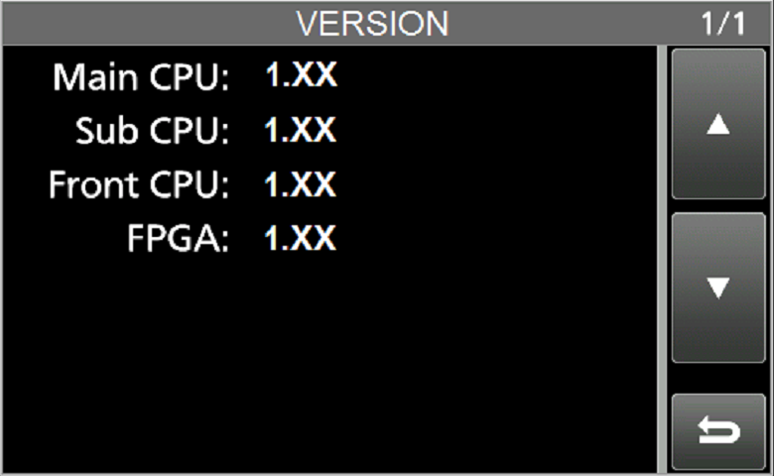
Task: Click Front CPU version value 1.XX
Action: 301,184
